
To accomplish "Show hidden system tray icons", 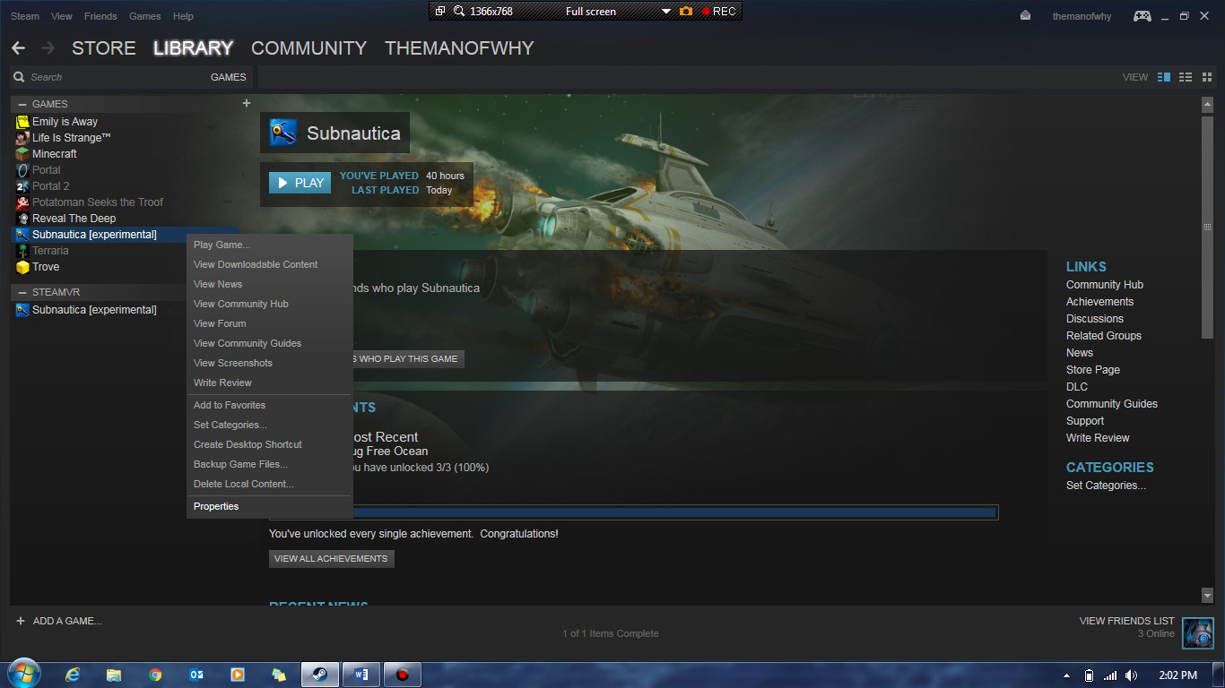I will (x=1066, y=675).
